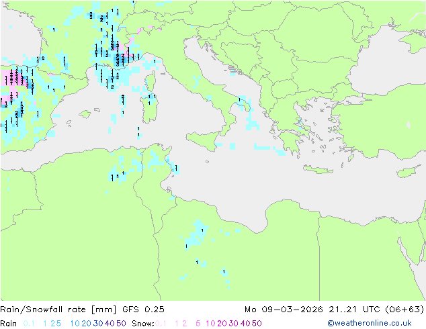Select the Snow legend value 5

click(198, 324)
